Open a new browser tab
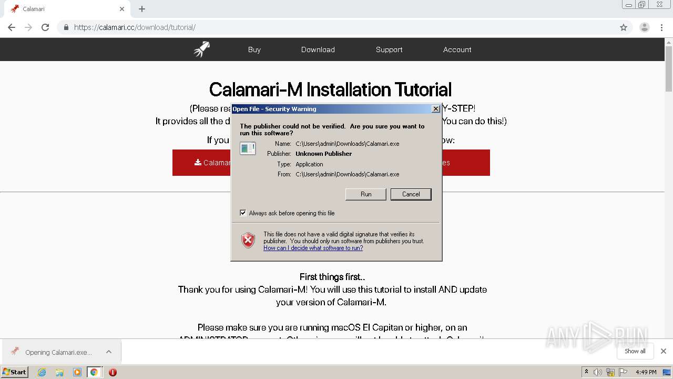Image resolution: width=673 pixels, height=379 pixels. point(142,9)
